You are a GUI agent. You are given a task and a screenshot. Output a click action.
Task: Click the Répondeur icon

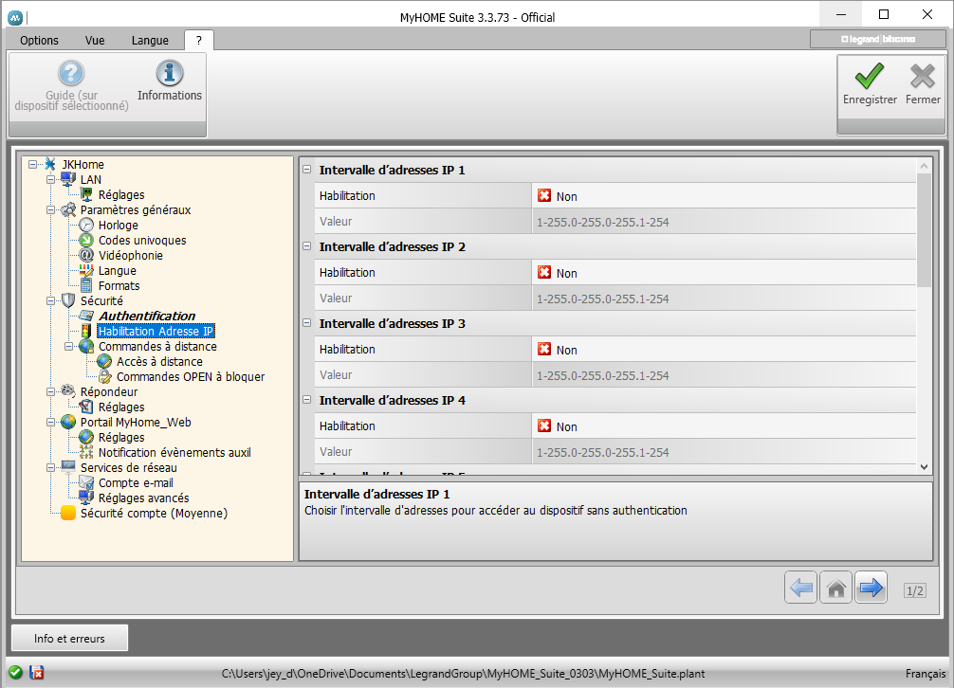coord(68,391)
